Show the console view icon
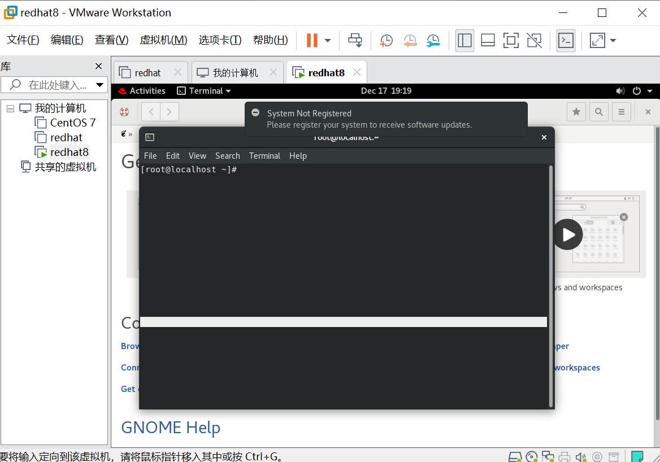Viewport: 660px width, 462px height. tap(566, 41)
